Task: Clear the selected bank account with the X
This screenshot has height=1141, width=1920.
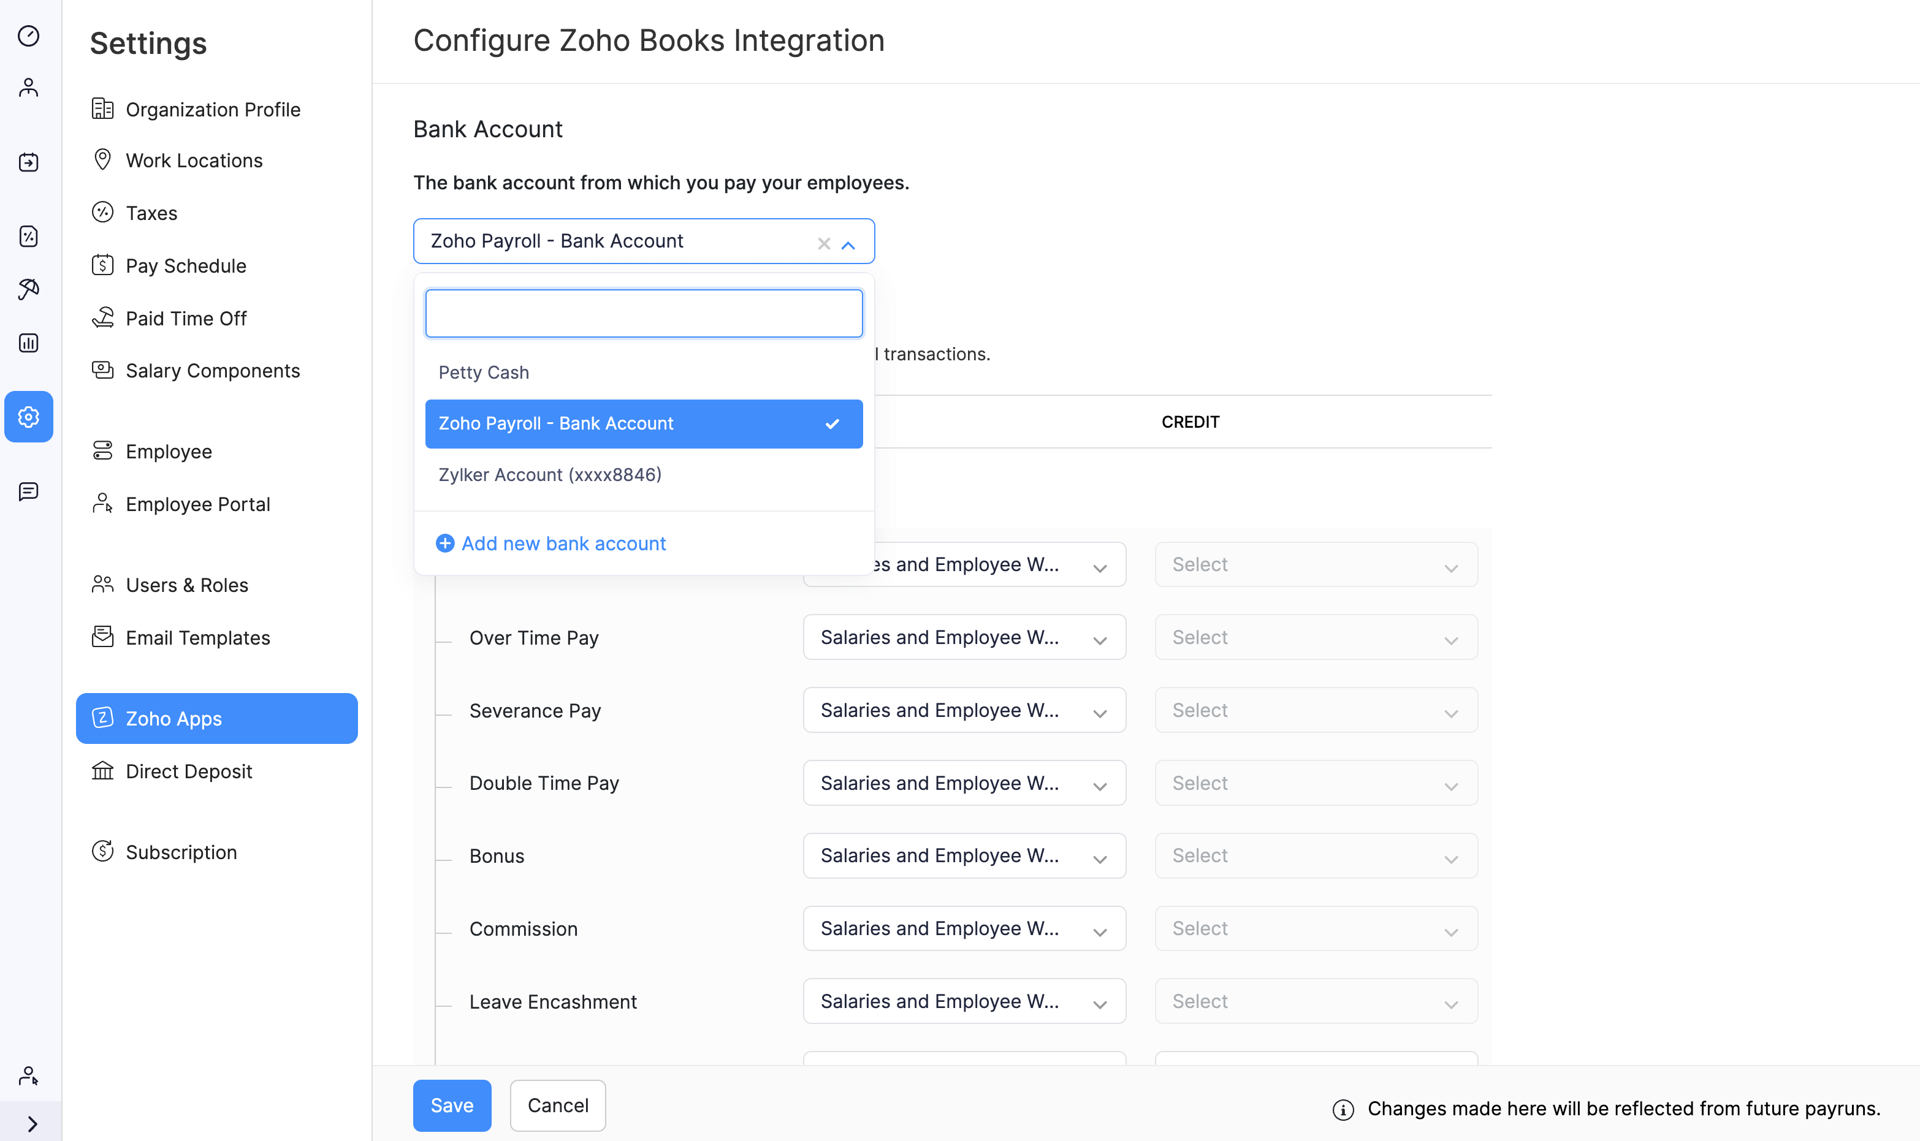Action: (823, 243)
